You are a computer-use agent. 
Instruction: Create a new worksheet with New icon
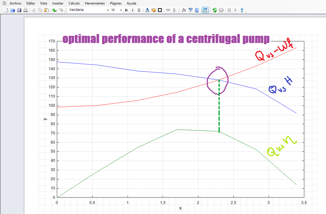pyautogui.click(x=6, y=10)
